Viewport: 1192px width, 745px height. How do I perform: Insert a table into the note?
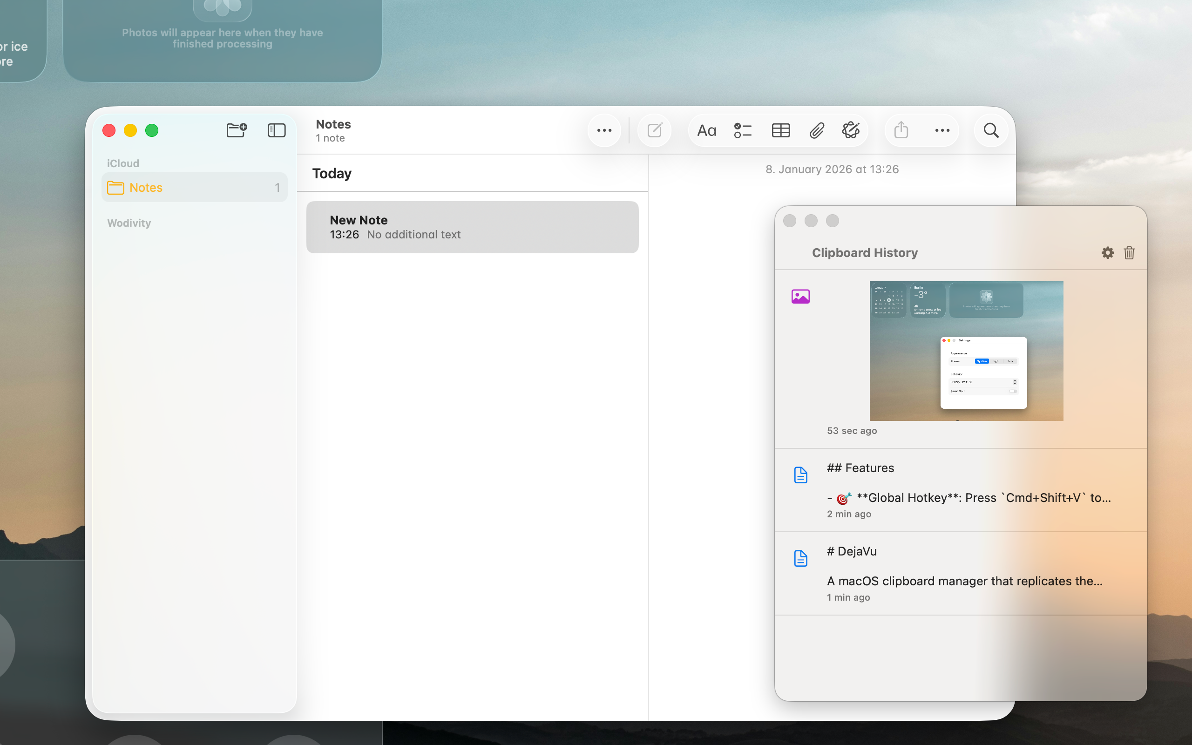(781, 130)
